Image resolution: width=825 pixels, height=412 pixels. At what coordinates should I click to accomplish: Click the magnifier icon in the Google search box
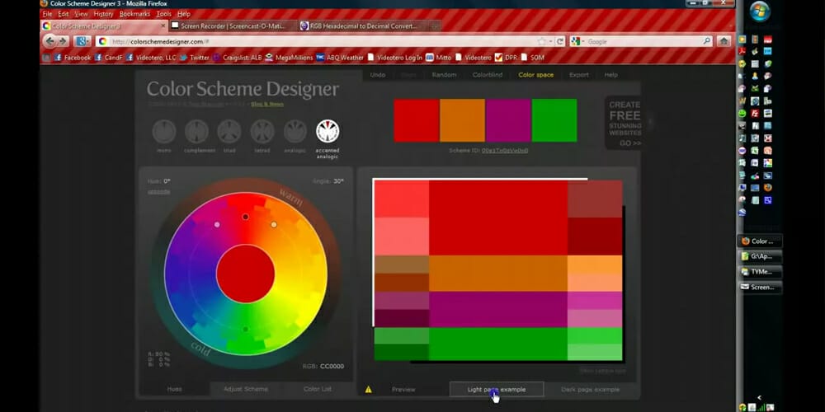[707, 41]
